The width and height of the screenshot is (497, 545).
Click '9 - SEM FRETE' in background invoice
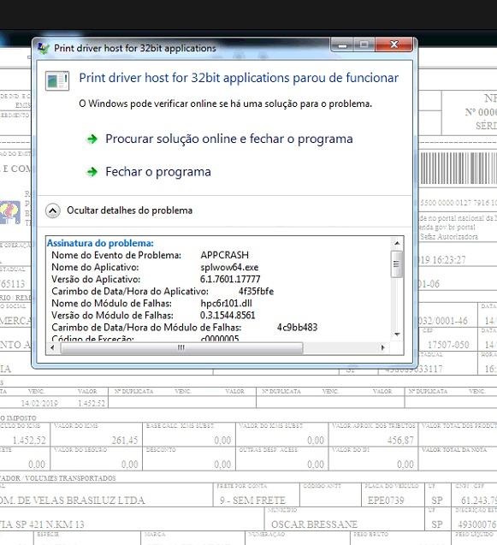point(252,501)
